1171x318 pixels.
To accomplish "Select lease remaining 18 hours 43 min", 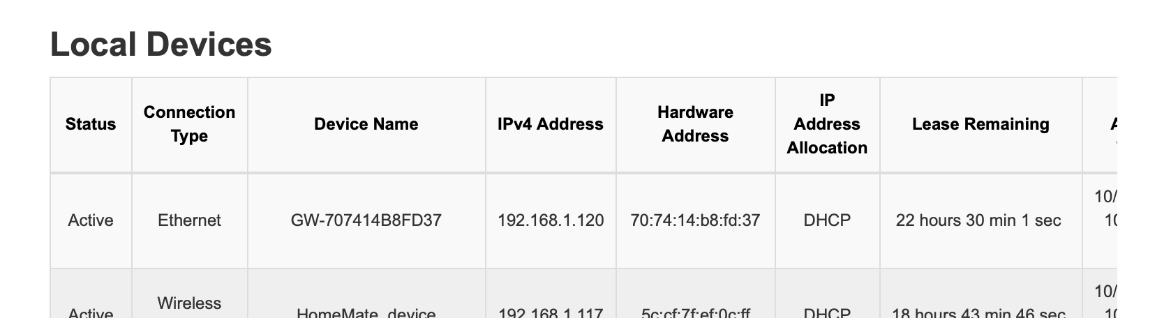I will click(x=978, y=313).
